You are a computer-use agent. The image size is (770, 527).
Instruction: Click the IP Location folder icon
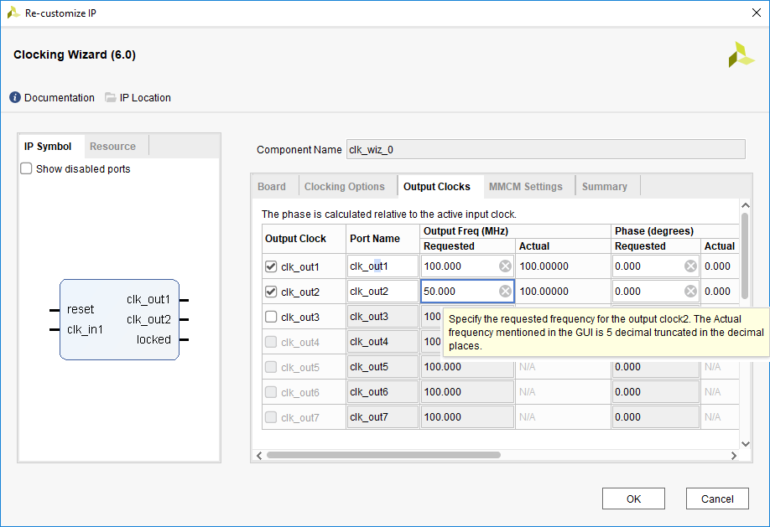111,98
